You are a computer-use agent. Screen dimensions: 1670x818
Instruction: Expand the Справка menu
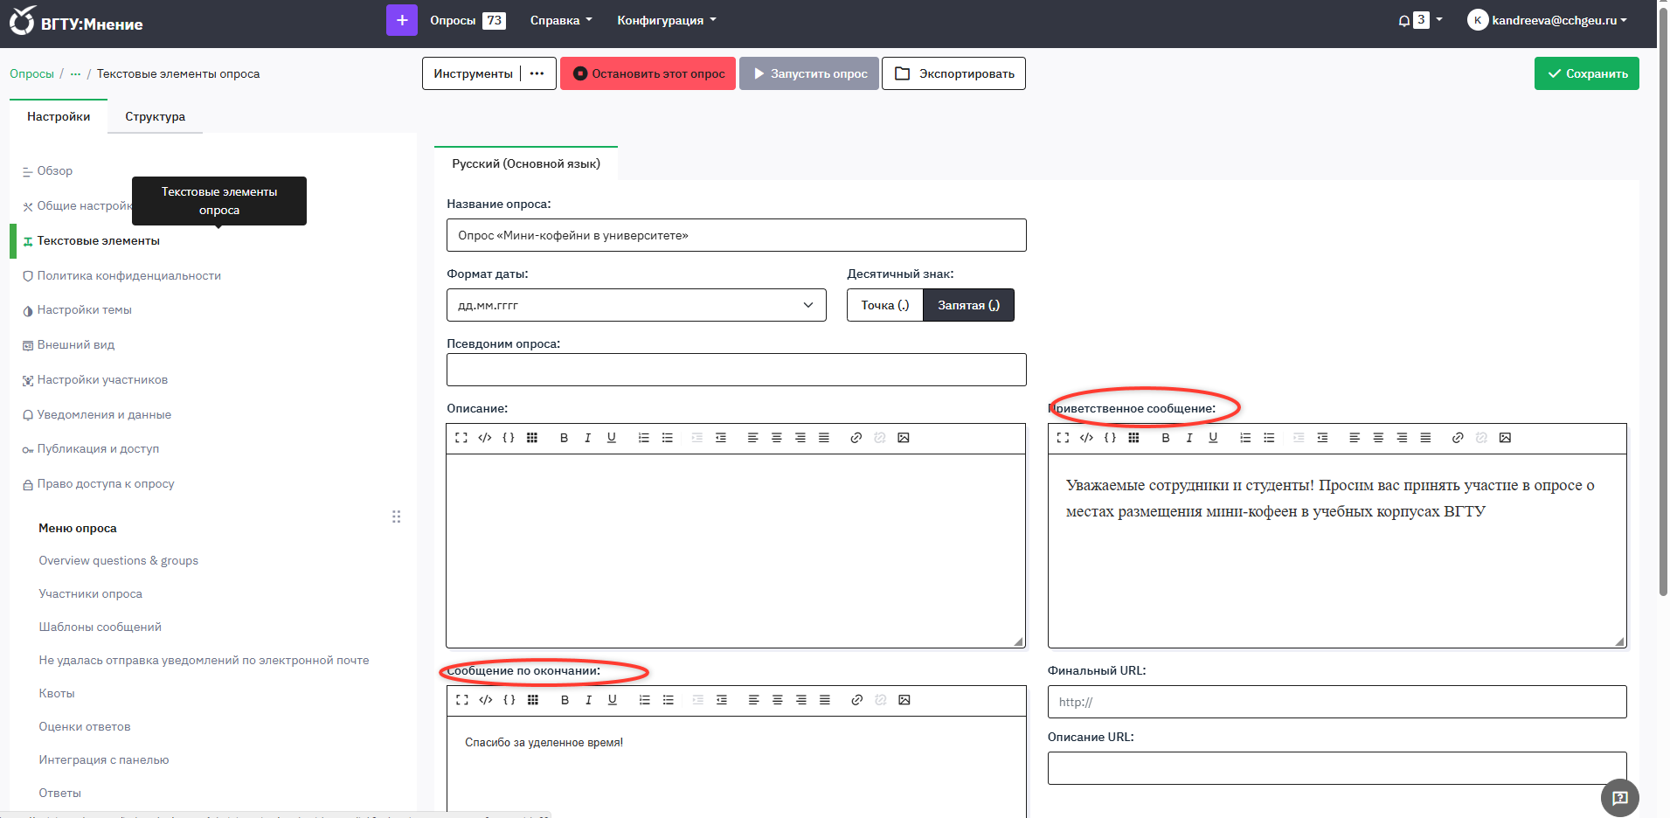(x=560, y=20)
